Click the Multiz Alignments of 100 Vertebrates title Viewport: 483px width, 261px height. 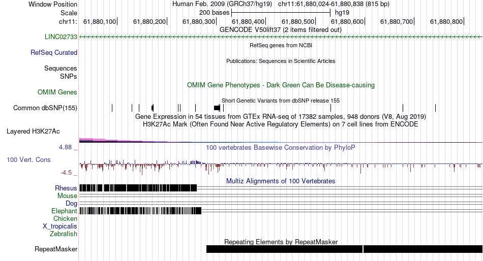tap(281, 181)
